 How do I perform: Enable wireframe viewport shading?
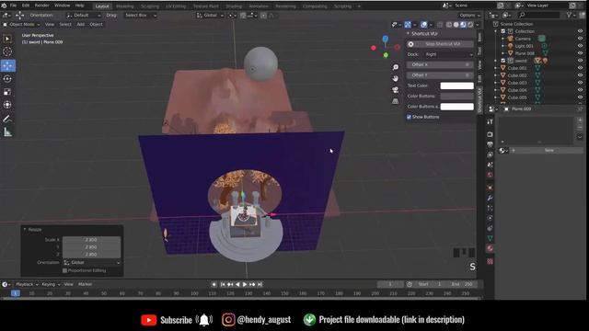click(x=449, y=25)
